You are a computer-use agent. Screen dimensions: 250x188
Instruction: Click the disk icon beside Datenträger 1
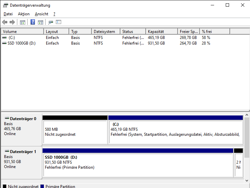click(x=7, y=151)
